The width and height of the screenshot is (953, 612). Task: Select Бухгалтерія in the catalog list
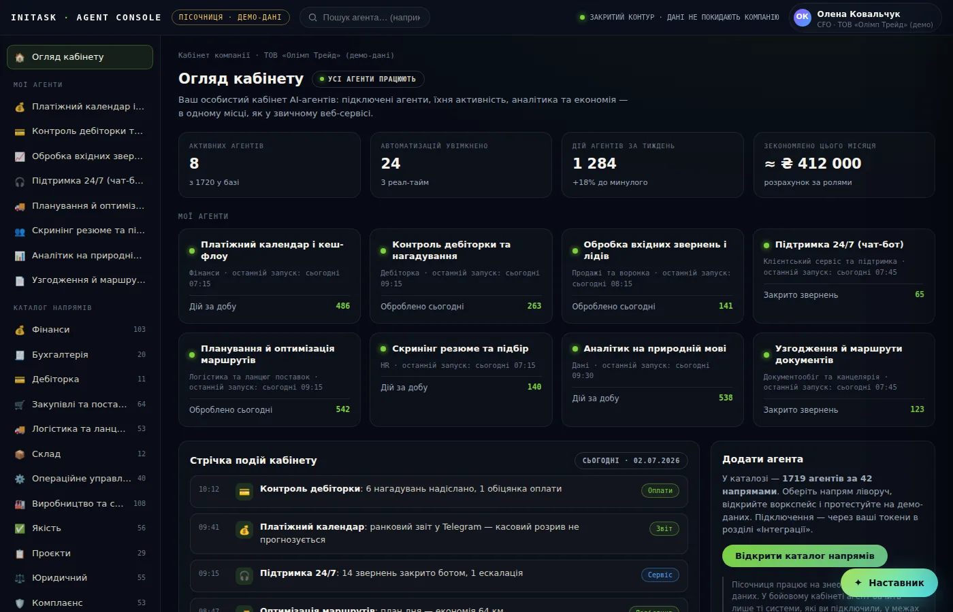[80, 354]
